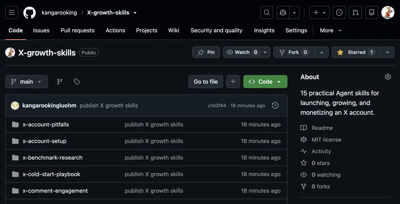This screenshot has height=204, width=400.
Task: Open the issues circle icon in header
Action: pyautogui.click(x=339, y=13)
